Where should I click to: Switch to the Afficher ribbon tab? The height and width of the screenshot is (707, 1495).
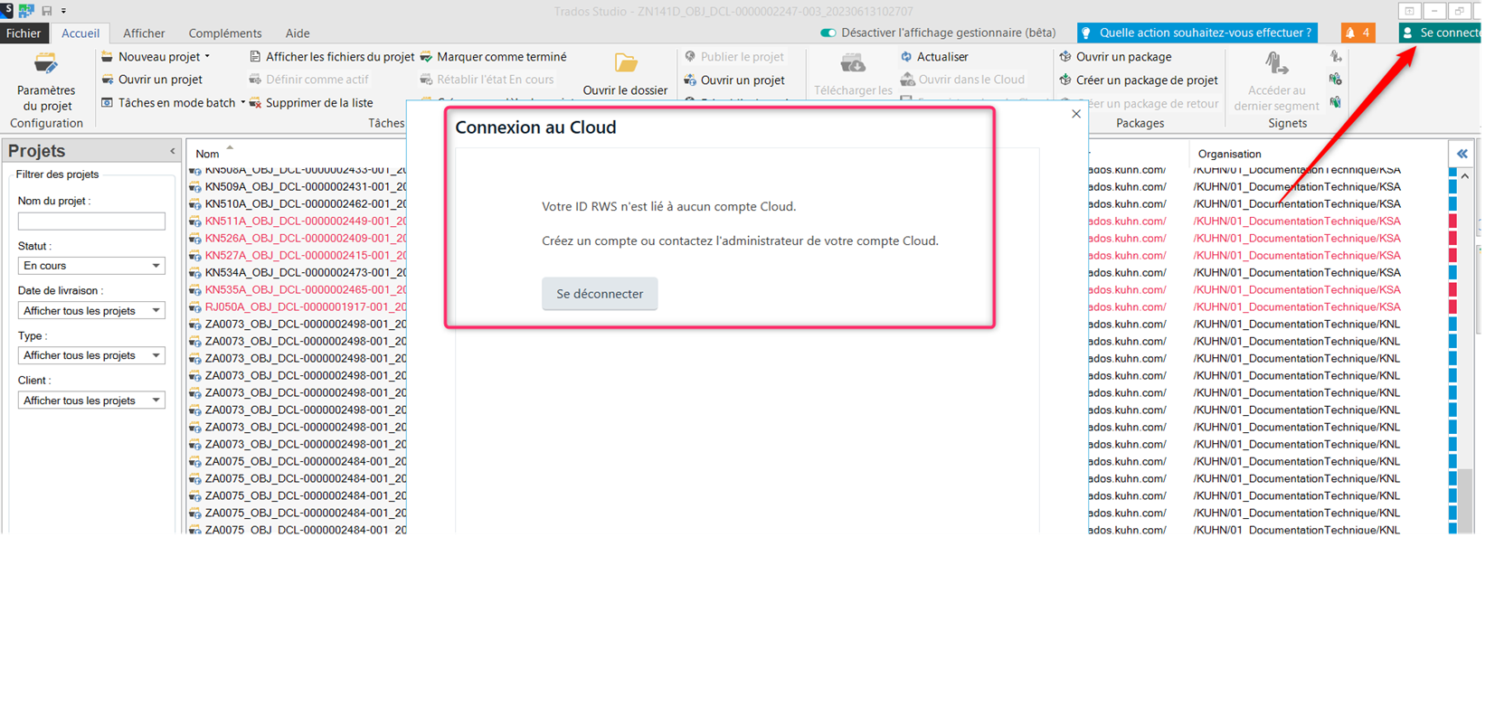(x=144, y=33)
